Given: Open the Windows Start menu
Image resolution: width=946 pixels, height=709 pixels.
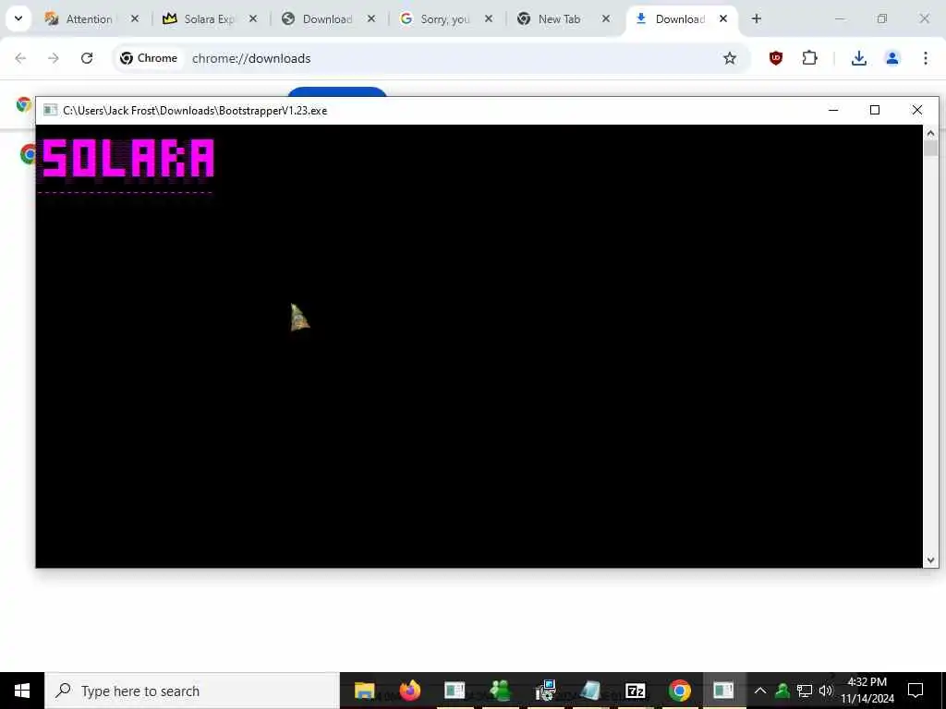Looking at the screenshot, I should coord(22,691).
